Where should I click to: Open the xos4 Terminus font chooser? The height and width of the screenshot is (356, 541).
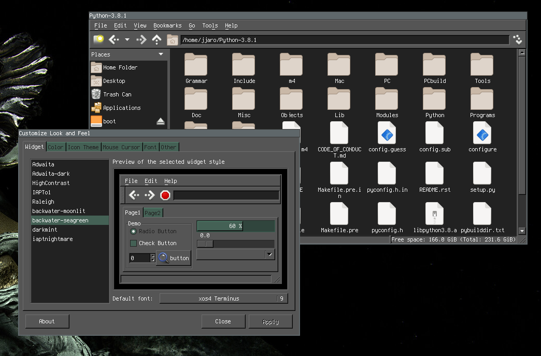coord(223,298)
